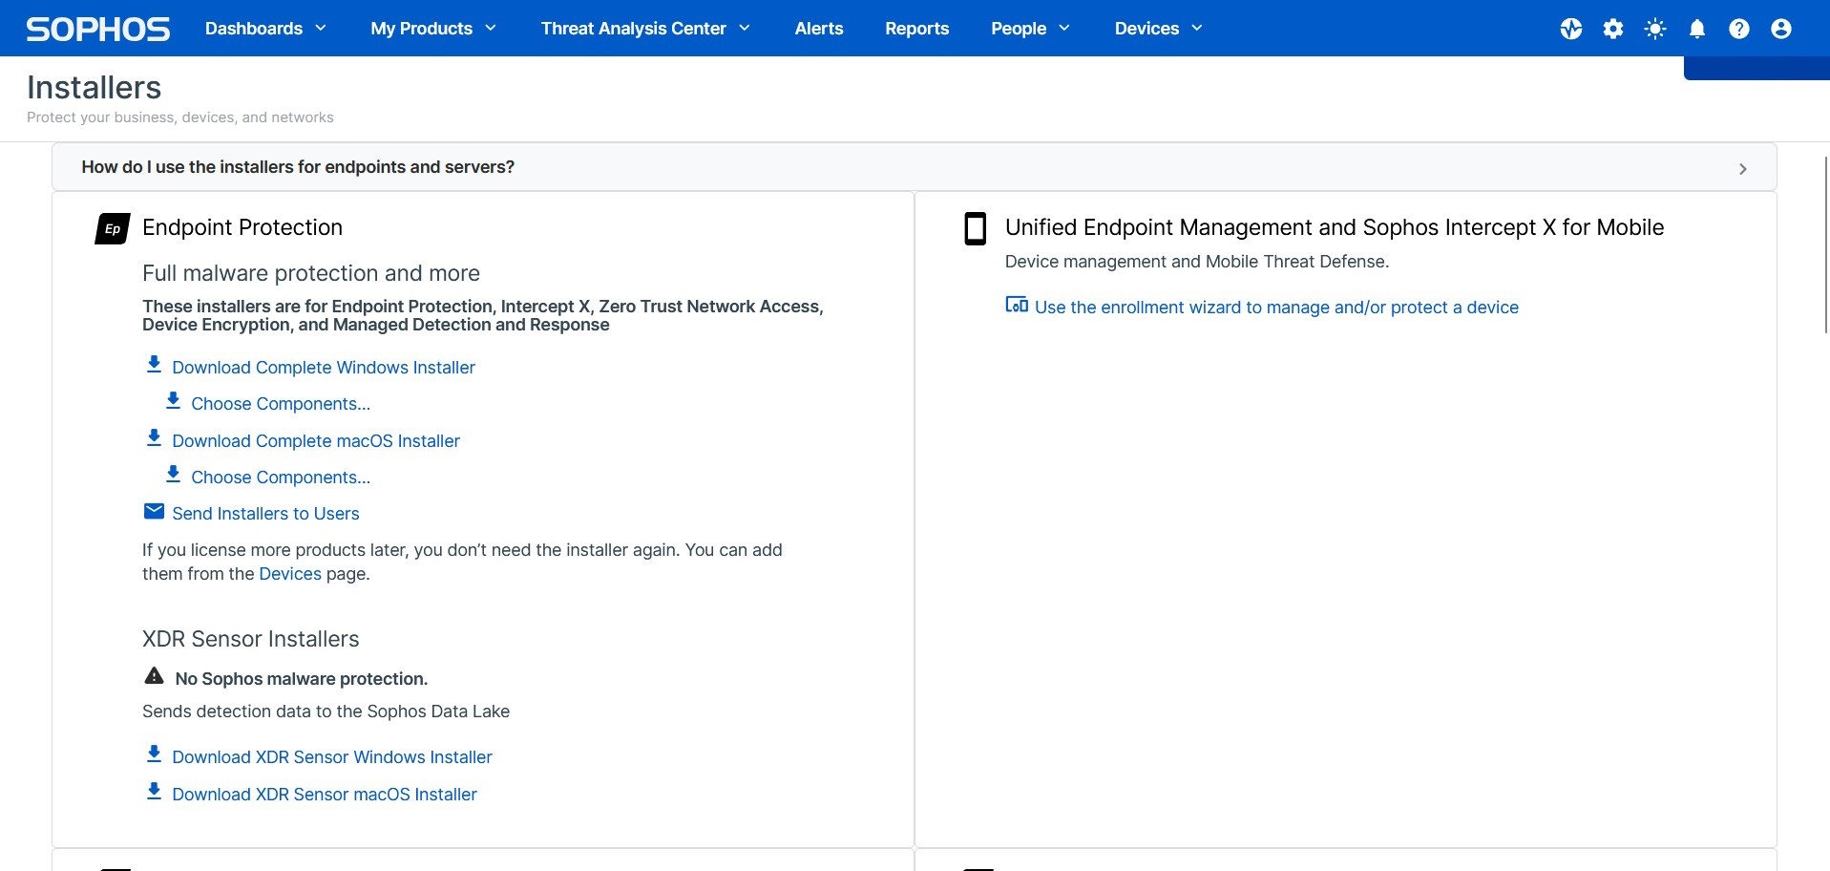Click the Endpoint Protection Ep icon
The width and height of the screenshot is (1830, 871).
[x=112, y=228]
